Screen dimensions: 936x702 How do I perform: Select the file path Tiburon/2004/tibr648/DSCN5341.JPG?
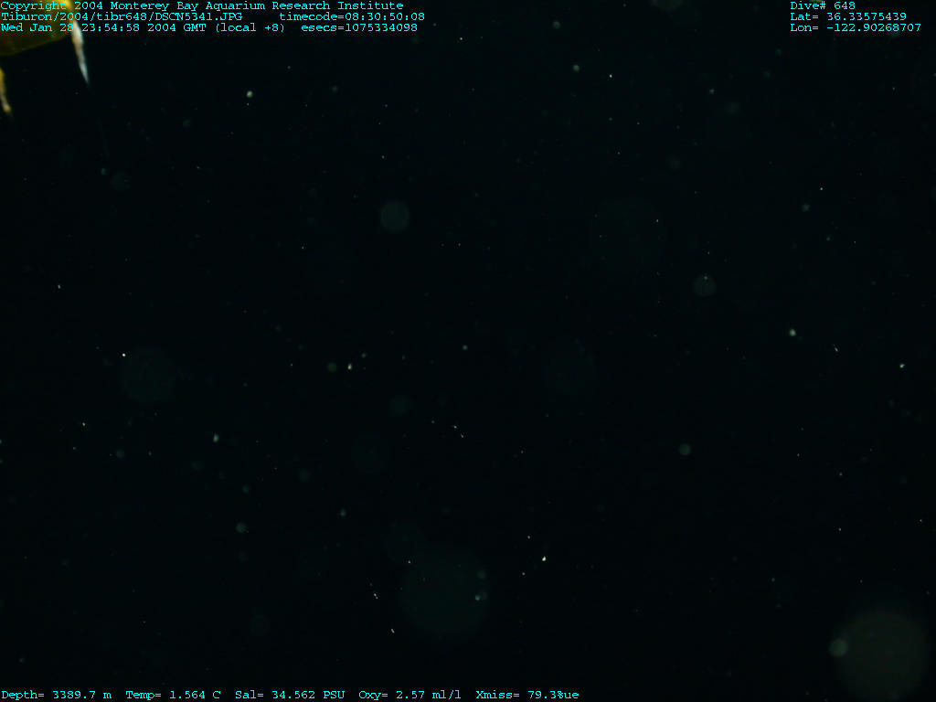tap(122, 16)
